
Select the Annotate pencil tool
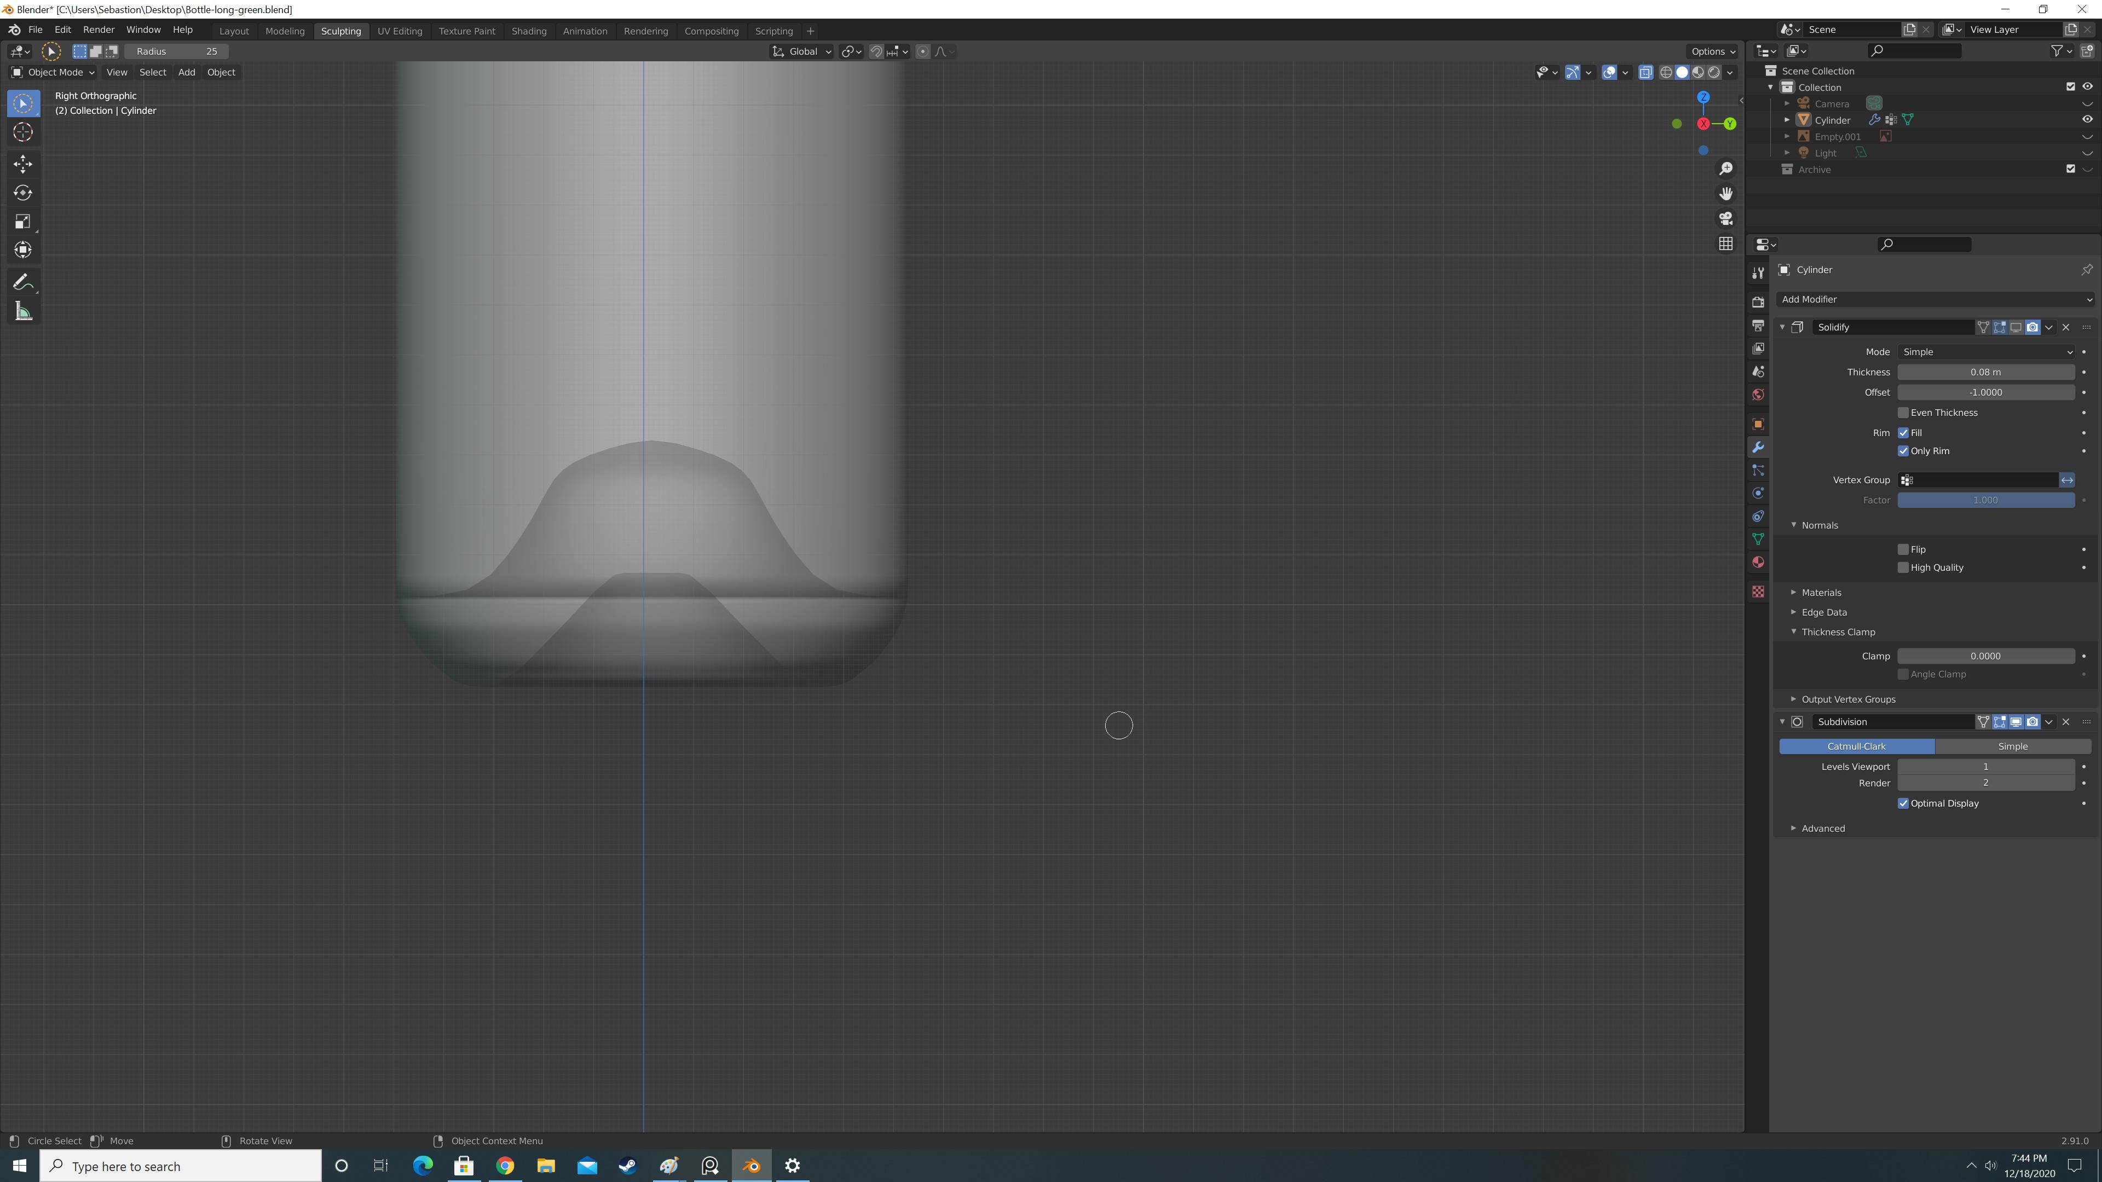pyautogui.click(x=23, y=282)
